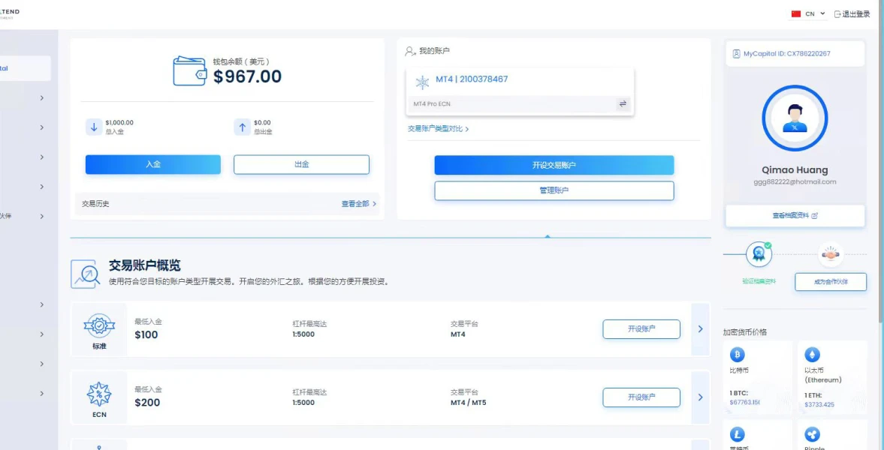
Task: Click the 成为合作伙伴 button
Action: point(831,281)
